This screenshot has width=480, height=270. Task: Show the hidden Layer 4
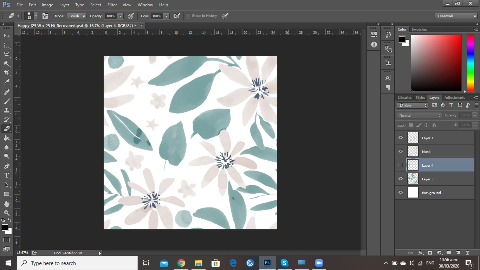[x=401, y=165]
